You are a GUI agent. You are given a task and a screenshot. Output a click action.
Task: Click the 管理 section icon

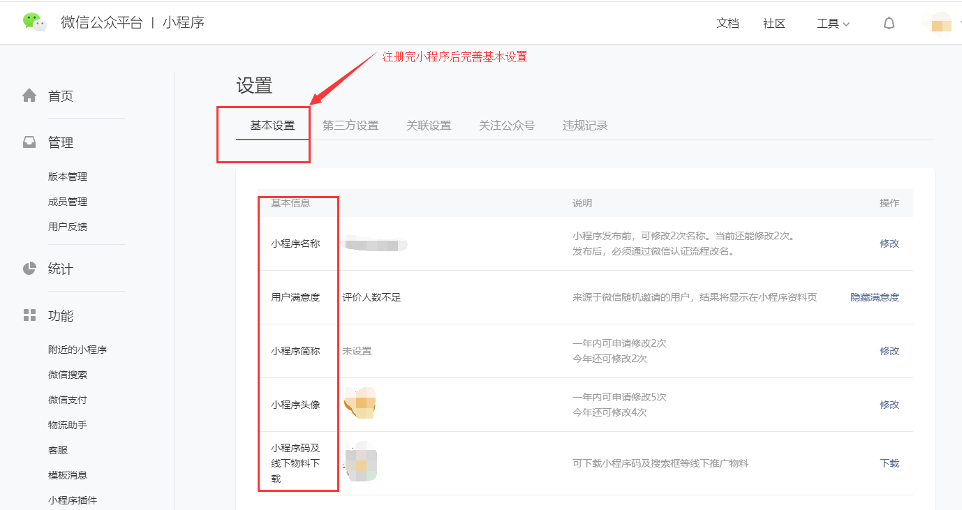(x=29, y=142)
